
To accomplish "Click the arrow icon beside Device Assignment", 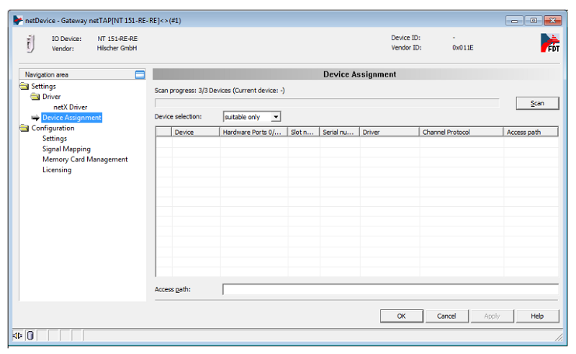I will (35, 118).
